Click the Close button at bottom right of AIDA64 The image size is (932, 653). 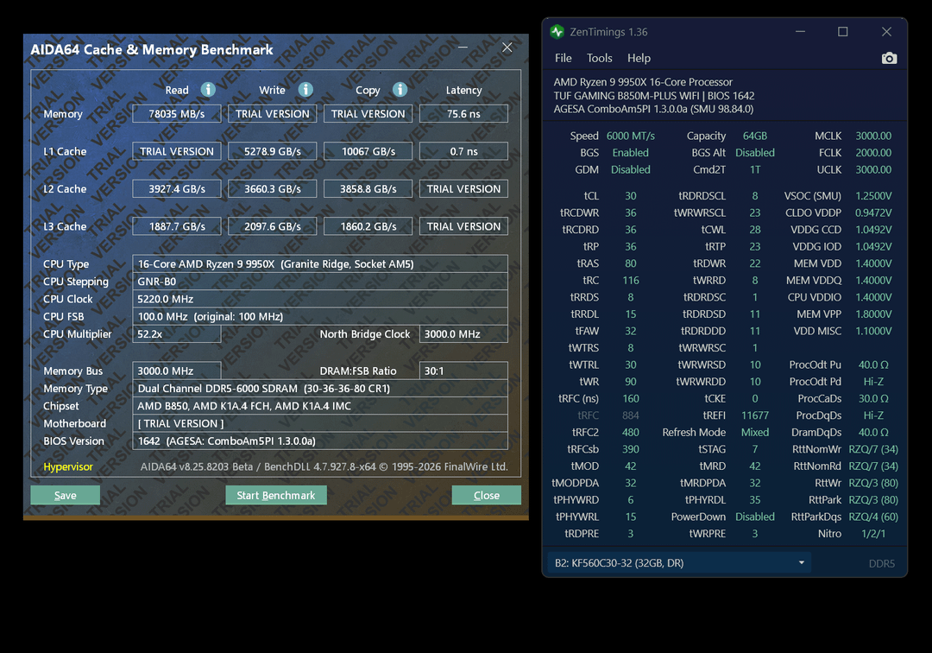486,495
